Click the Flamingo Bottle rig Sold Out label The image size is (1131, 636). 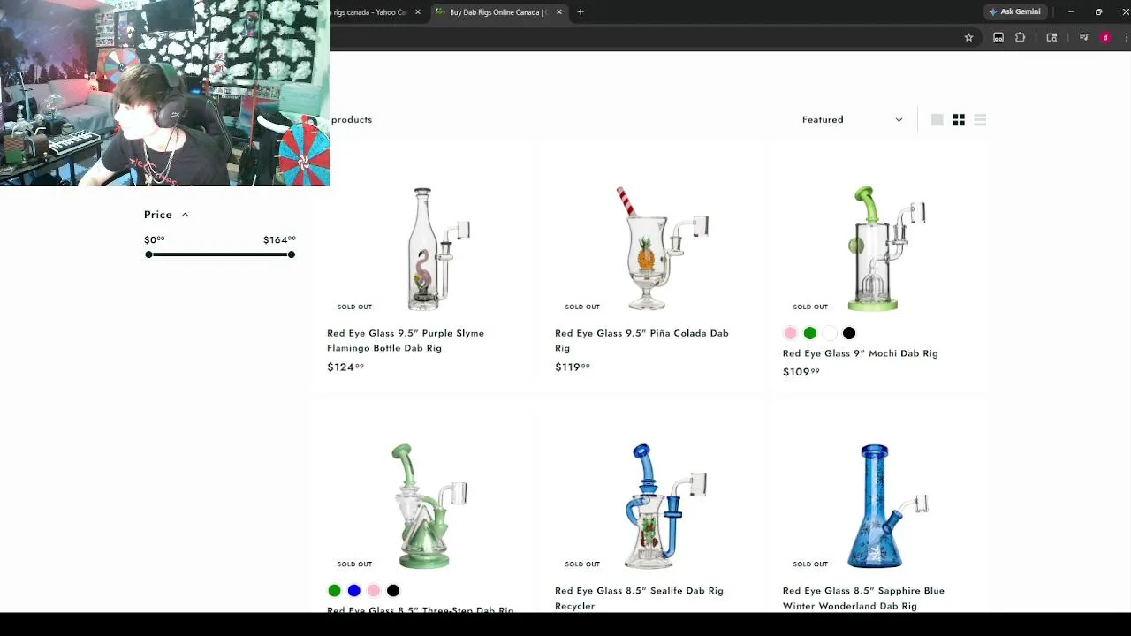pos(354,307)
